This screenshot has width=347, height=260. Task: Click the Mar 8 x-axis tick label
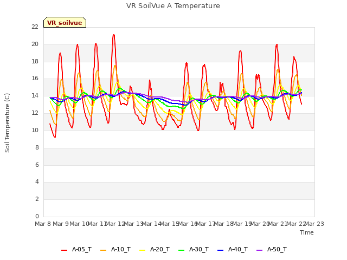(43, 224)
